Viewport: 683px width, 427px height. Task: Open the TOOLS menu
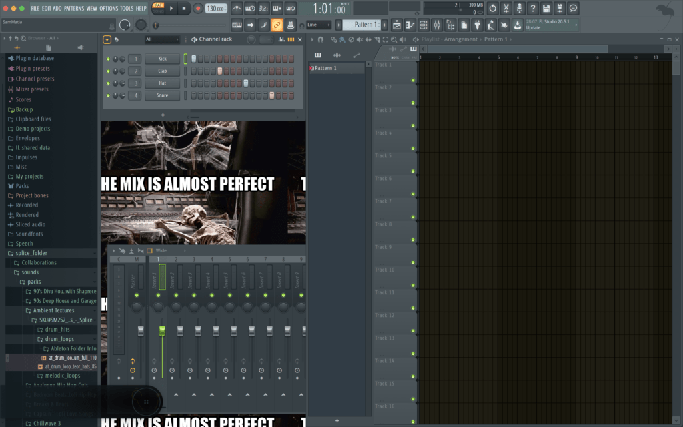[127, 8]
